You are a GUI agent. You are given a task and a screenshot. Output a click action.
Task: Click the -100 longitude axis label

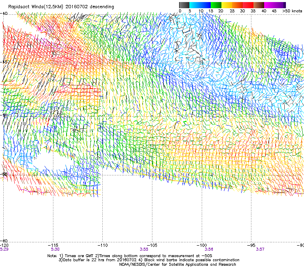[202, 246]
